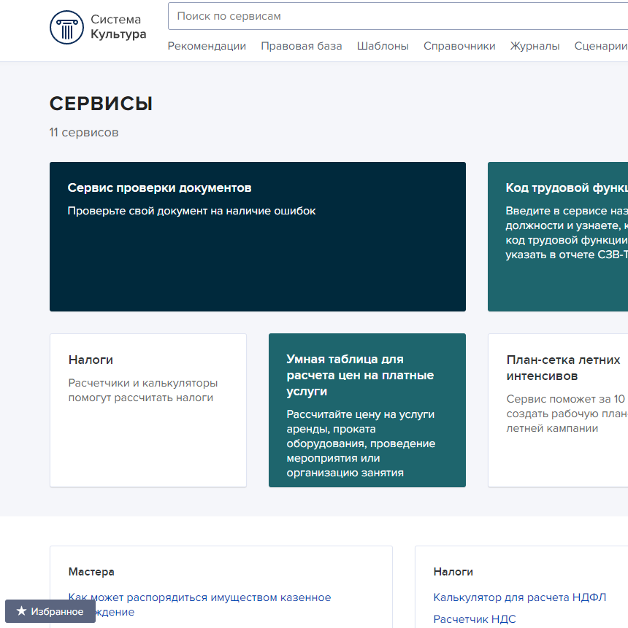Click description Расчетчики и калькуляторы помогут рассчитать налоги

pyautogui.click(x=143, y=390)
